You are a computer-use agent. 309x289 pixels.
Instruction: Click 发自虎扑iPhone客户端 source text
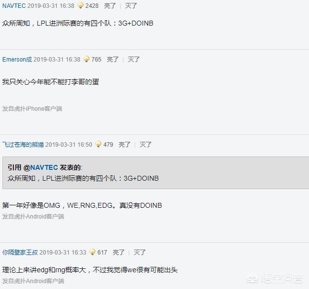(x=32, y=108)
